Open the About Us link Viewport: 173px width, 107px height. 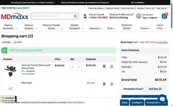click(x=150, y=8)
